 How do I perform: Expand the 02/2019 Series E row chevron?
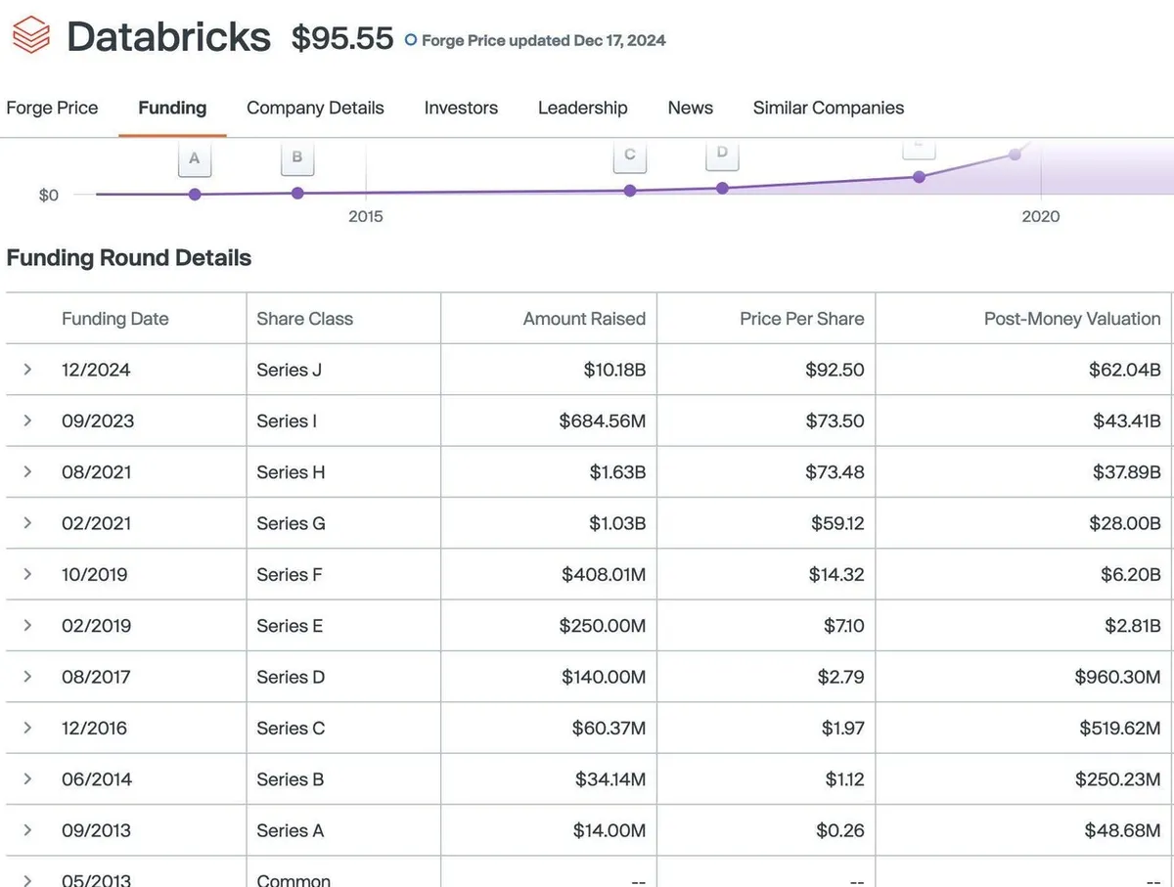click(x=27, y=625)
